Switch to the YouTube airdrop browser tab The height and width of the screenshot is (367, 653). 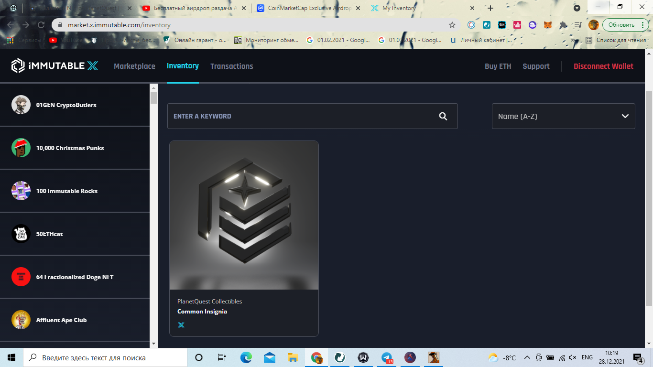(194, 8)
